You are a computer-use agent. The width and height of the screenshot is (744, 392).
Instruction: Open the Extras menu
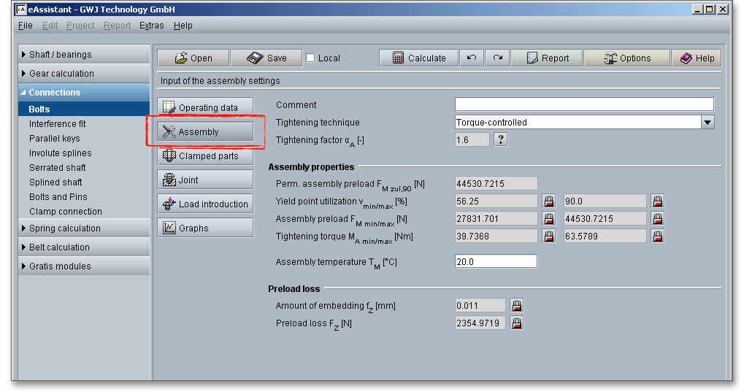pyautogui.click(x=151, y=26)
